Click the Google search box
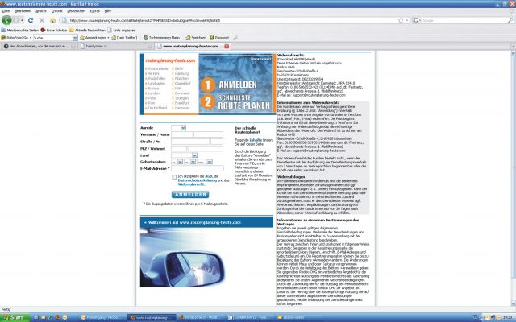The image size is (516, 322). click(x=476, y=19)
